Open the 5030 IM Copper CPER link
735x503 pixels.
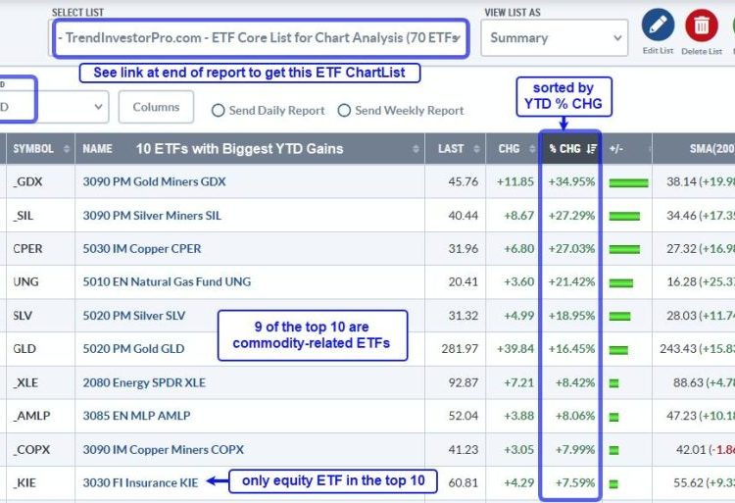(142, 248)
